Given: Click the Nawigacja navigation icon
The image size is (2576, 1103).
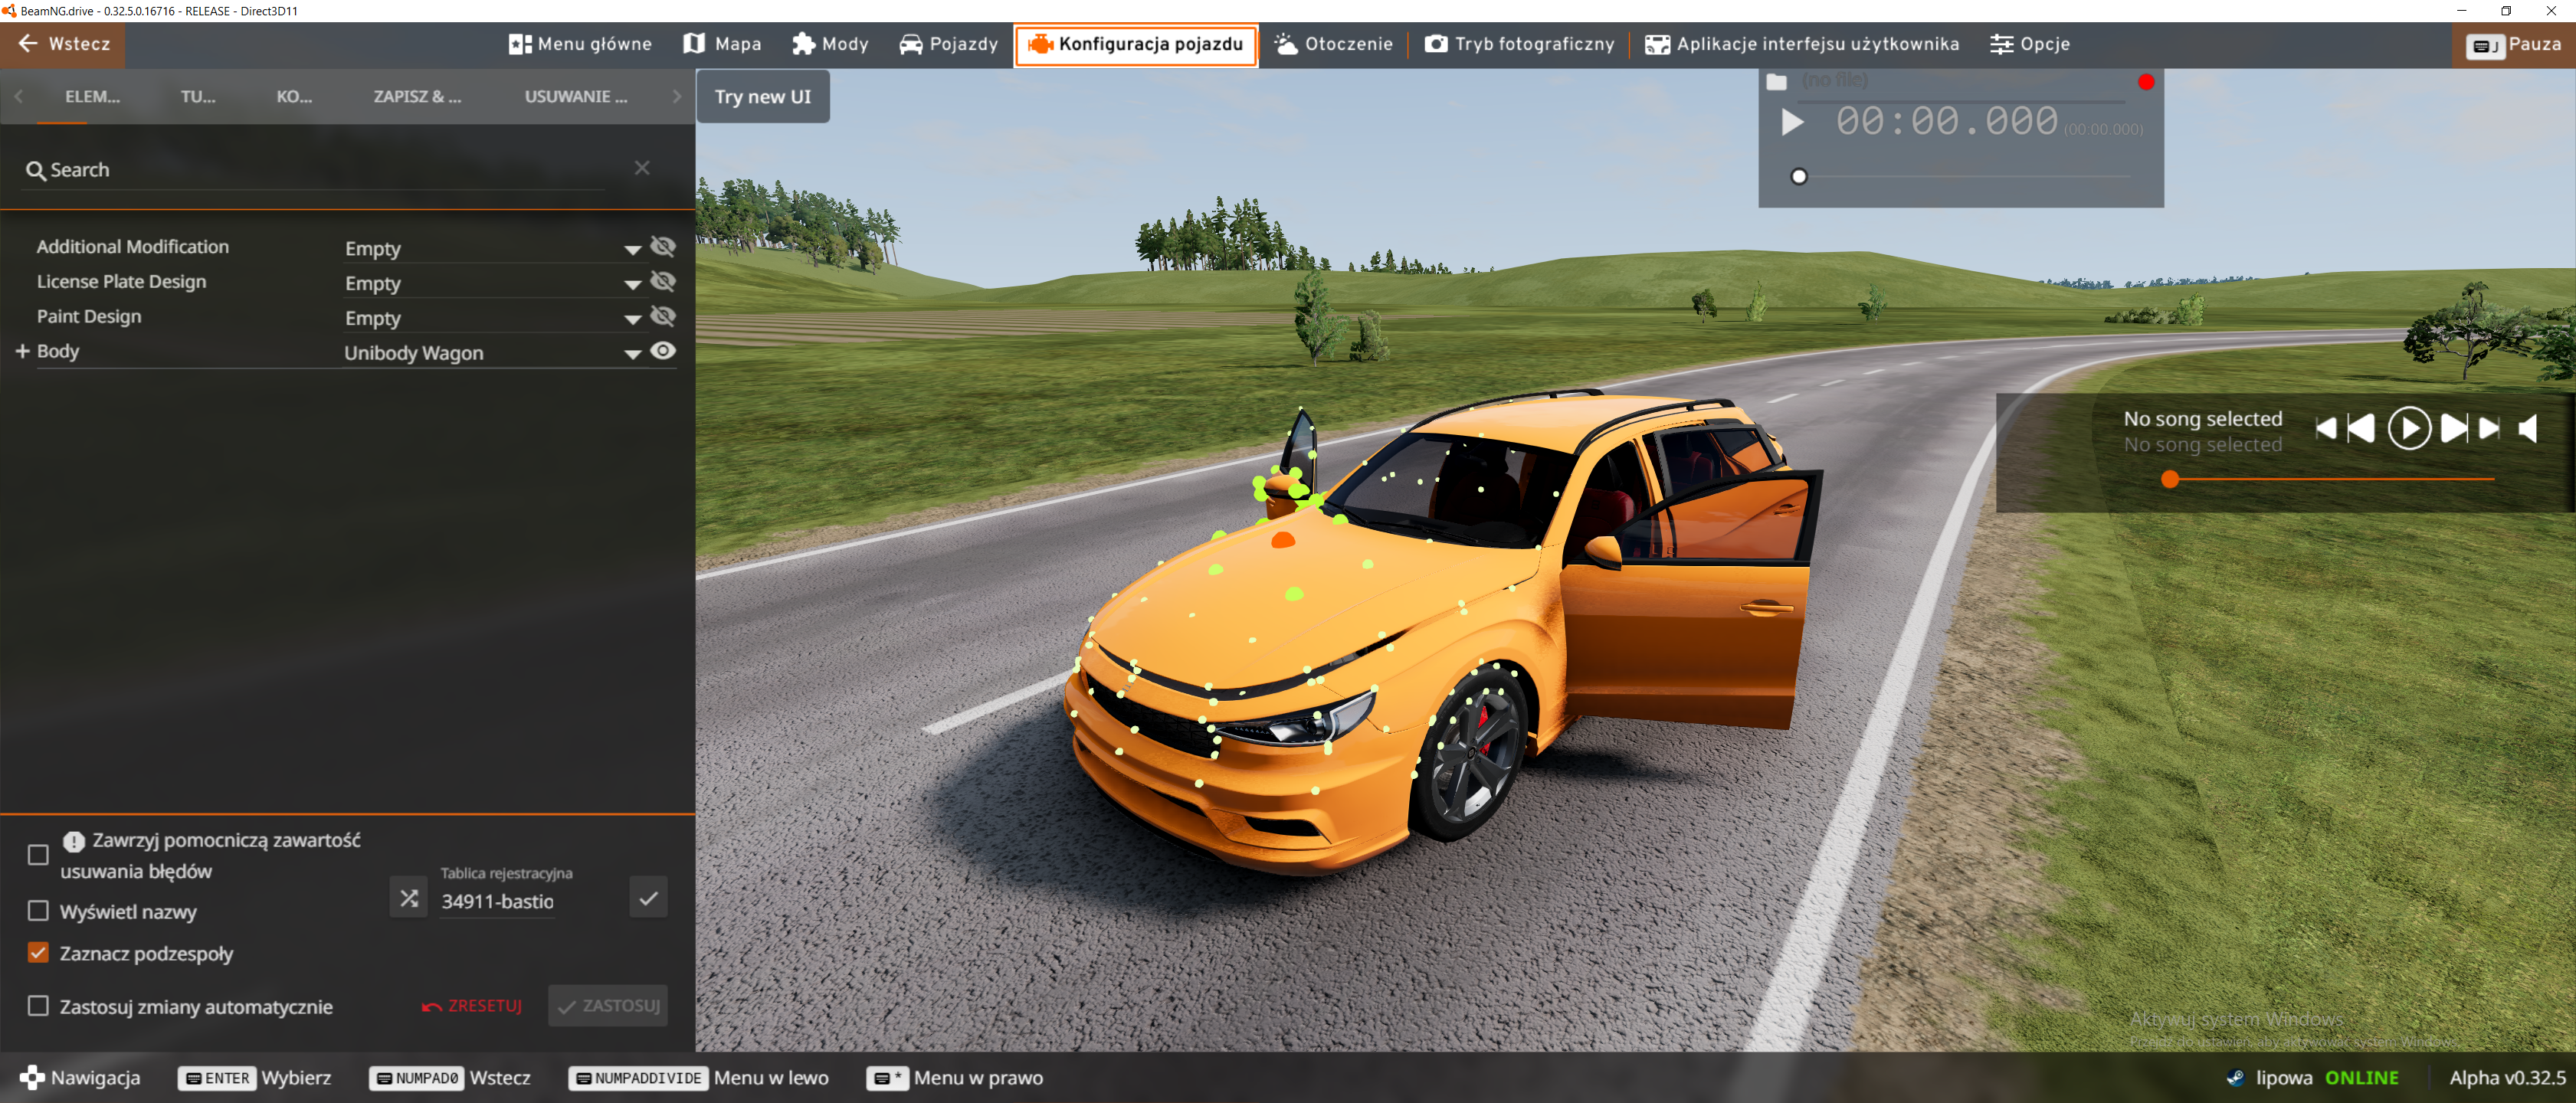Looking at the screenshot, I should pos(32,1078).
